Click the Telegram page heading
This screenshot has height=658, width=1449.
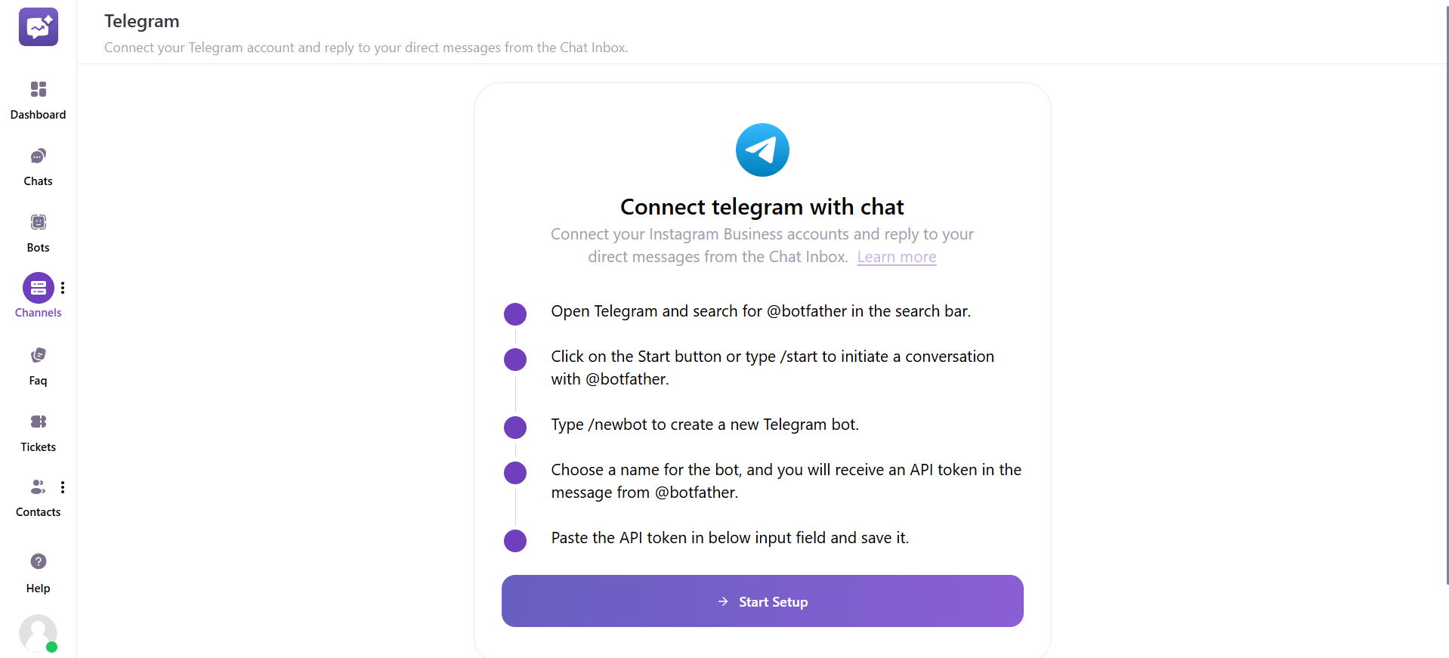tap(141, 21)
